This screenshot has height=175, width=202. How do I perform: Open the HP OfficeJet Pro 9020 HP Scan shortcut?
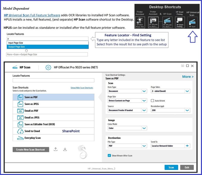[167, 23]
